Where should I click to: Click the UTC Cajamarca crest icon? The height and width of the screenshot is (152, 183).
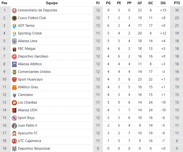[x=14, y=141]
